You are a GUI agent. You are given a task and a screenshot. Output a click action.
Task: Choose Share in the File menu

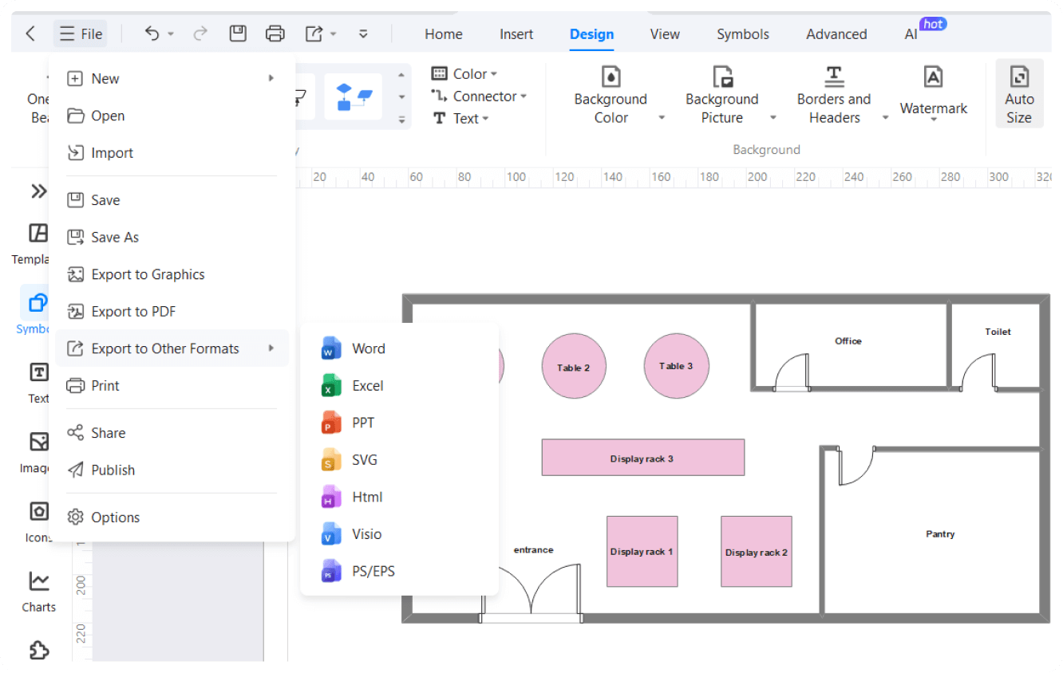tap(172, 433)
